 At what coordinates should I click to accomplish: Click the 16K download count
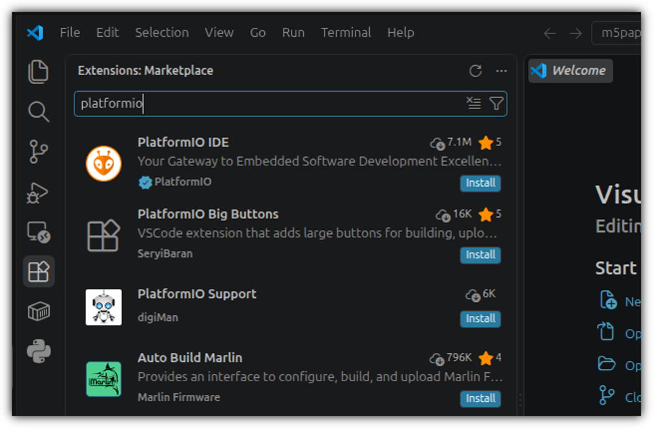454,214
